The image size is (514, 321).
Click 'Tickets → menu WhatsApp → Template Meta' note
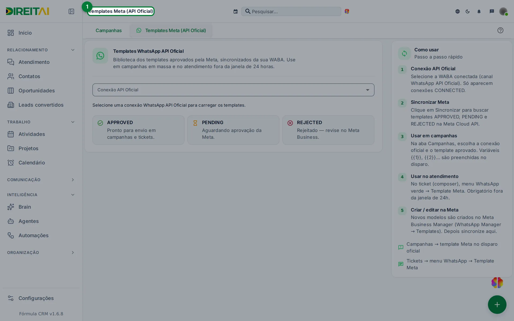point(450,264)
